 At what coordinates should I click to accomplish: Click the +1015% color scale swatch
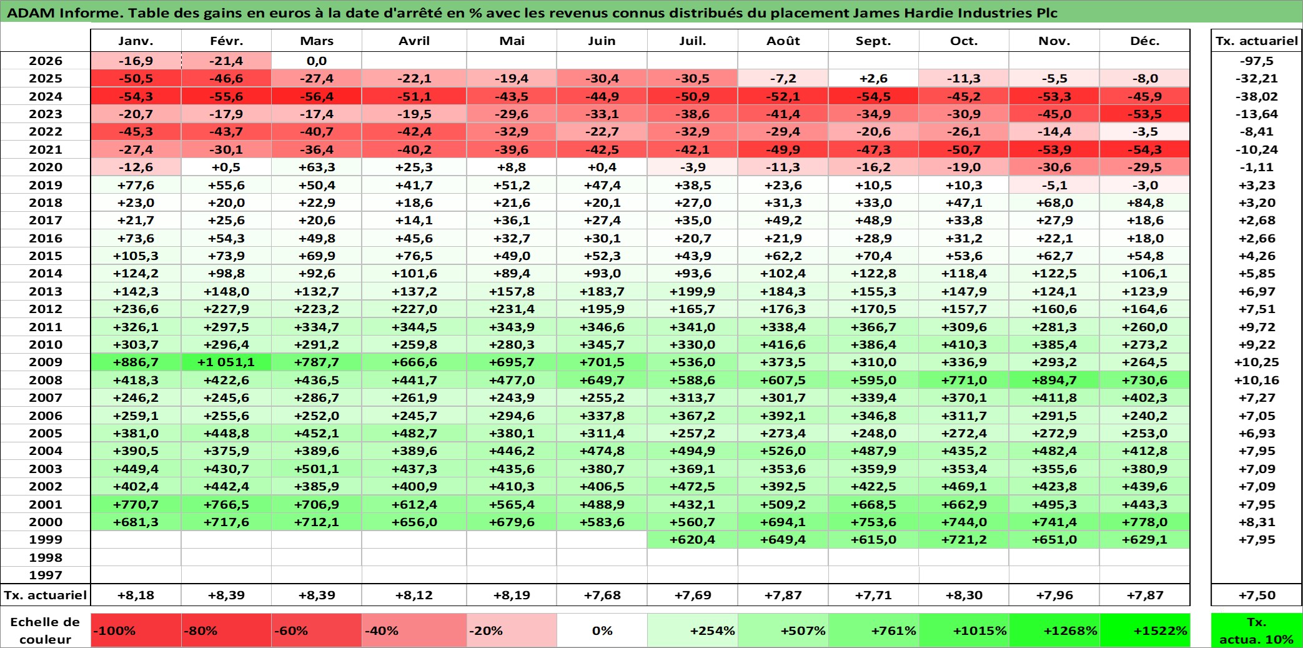964,631
